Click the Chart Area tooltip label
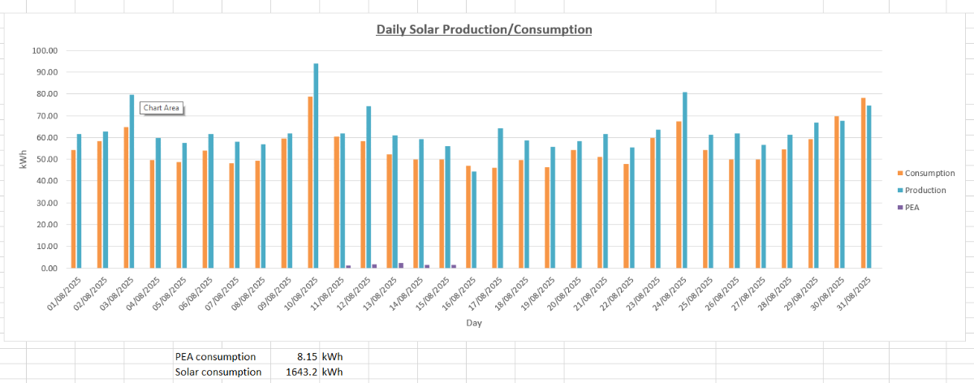The image size is (974, 383). (162, 108)
